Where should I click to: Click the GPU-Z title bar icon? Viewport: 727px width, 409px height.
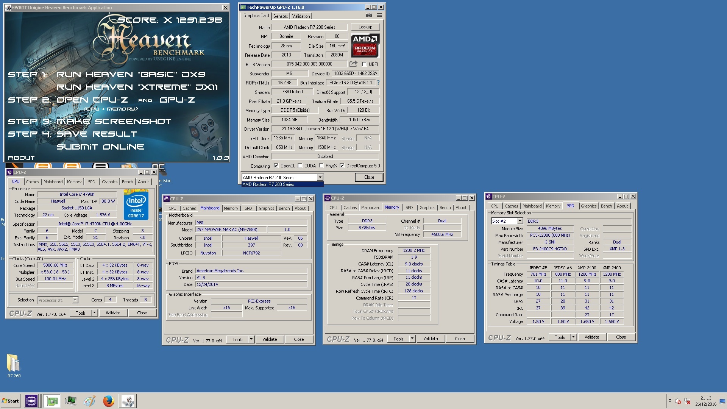[x=243, y=7]
